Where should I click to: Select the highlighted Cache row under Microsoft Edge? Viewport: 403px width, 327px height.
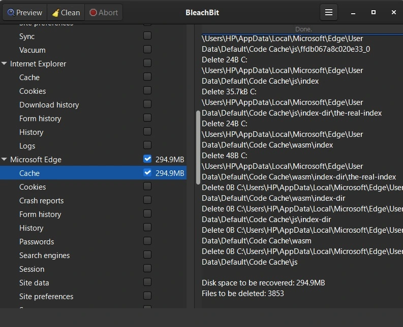click(93, 172)
